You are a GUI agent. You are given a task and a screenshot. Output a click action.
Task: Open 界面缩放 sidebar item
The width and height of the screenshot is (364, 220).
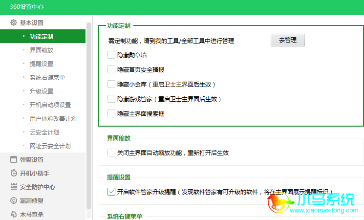click(x=43, y=50)
